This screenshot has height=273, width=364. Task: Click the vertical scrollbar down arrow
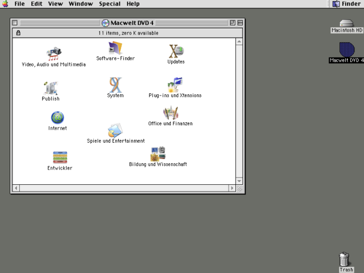click(x=239, y=181)
